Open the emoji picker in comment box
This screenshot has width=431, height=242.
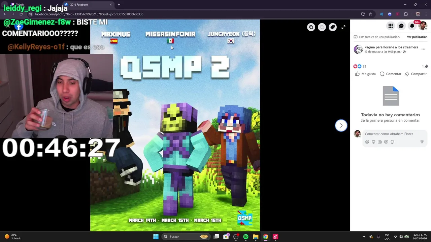coord(373,142)
